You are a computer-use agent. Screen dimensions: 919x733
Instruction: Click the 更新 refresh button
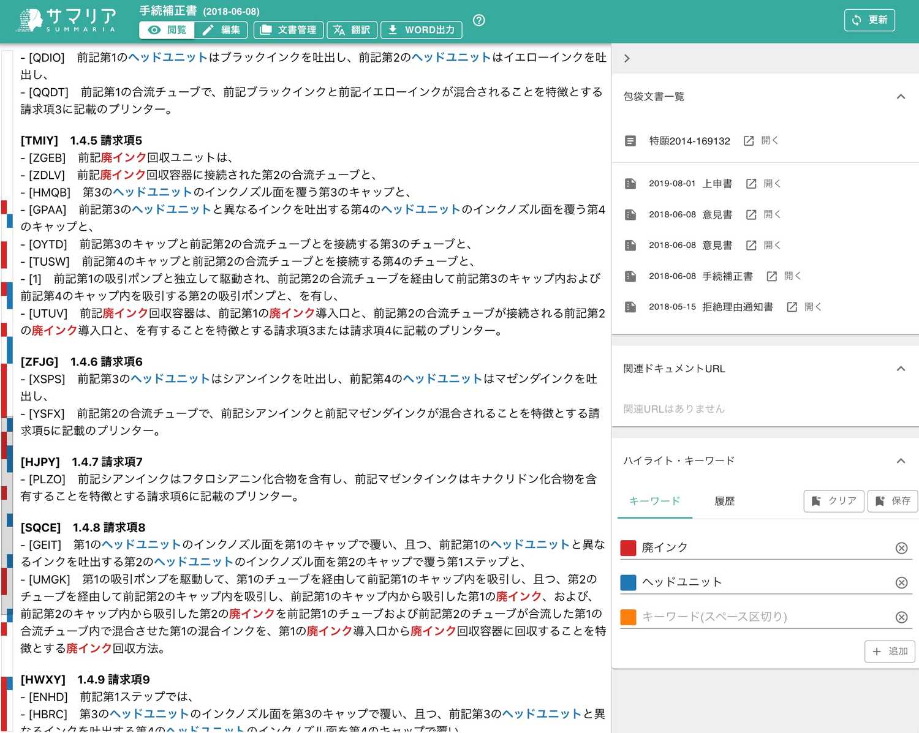coord(869,20)
